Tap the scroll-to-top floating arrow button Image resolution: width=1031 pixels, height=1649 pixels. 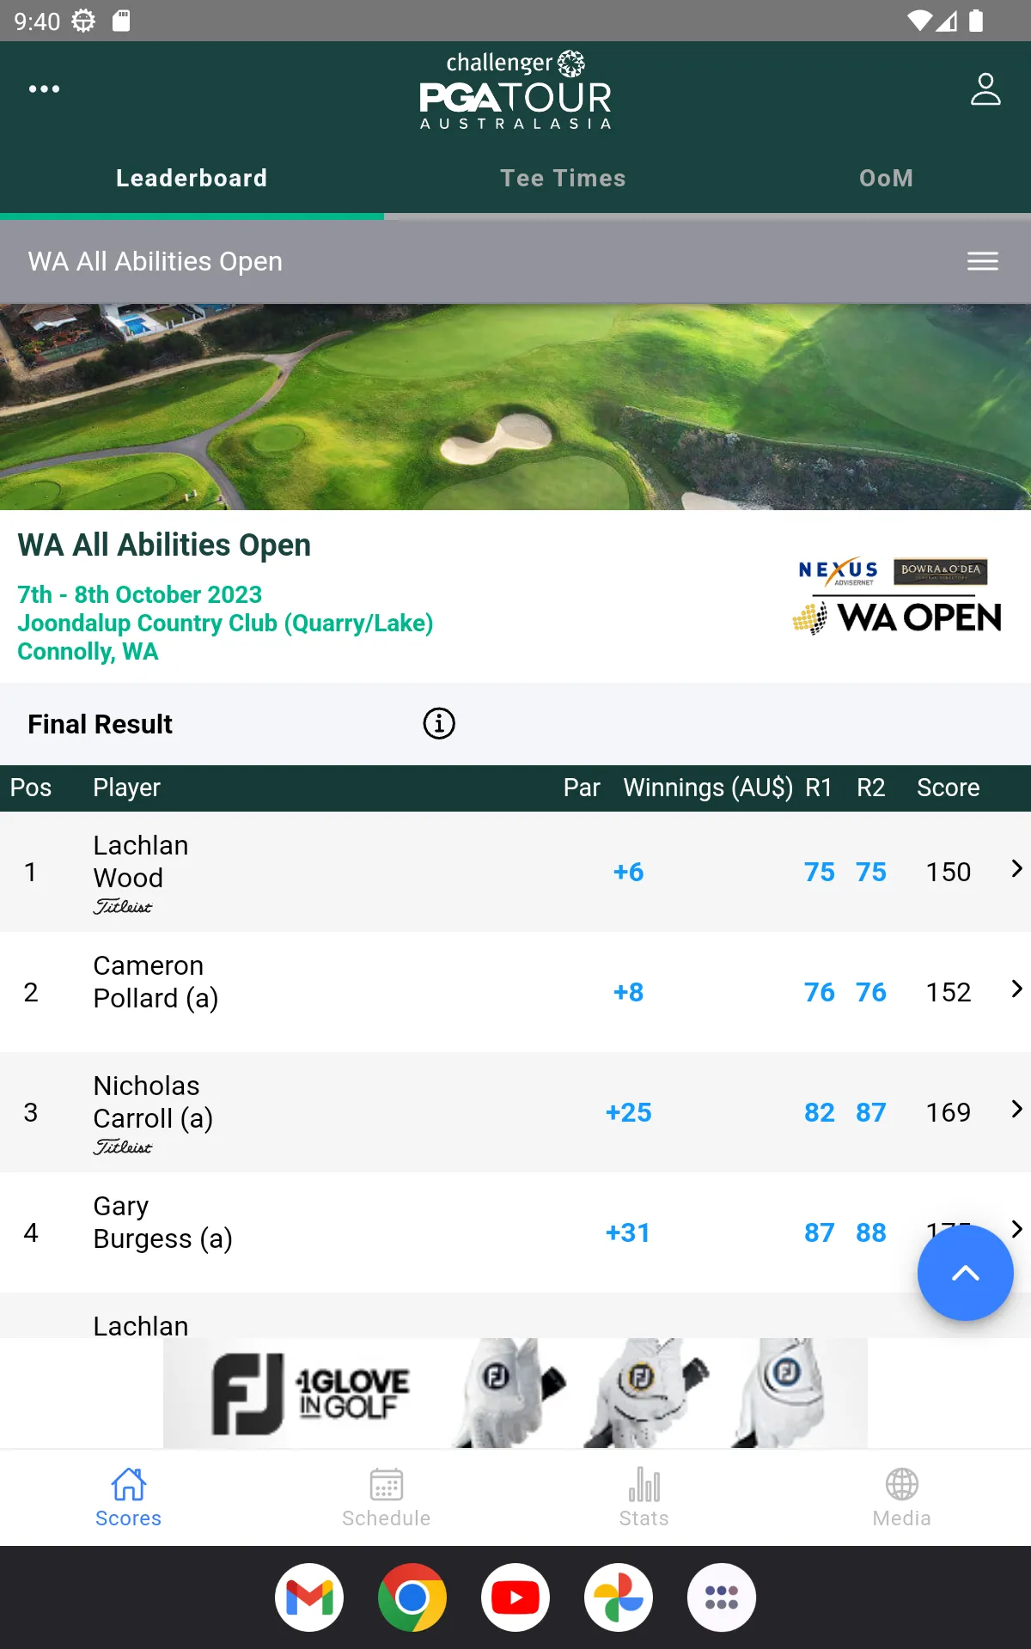click(x=965, y=1273)
